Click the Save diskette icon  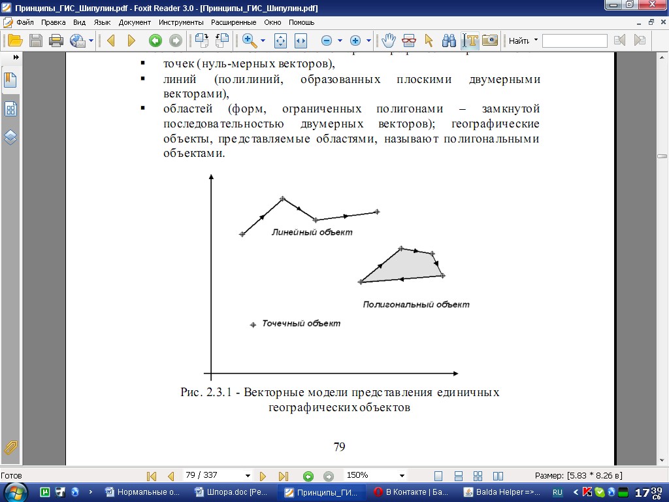36,41
